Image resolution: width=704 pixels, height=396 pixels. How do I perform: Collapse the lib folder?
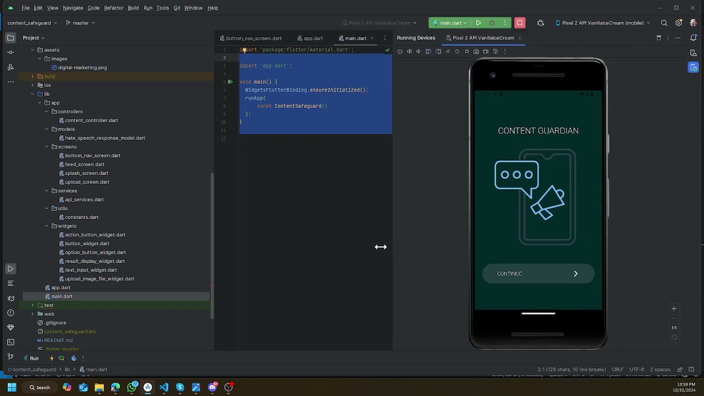(32, 94)
